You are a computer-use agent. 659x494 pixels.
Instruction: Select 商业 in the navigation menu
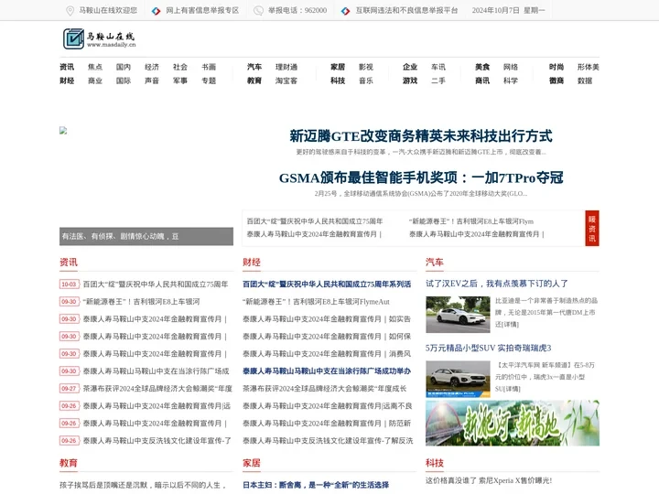click(95, 81)
